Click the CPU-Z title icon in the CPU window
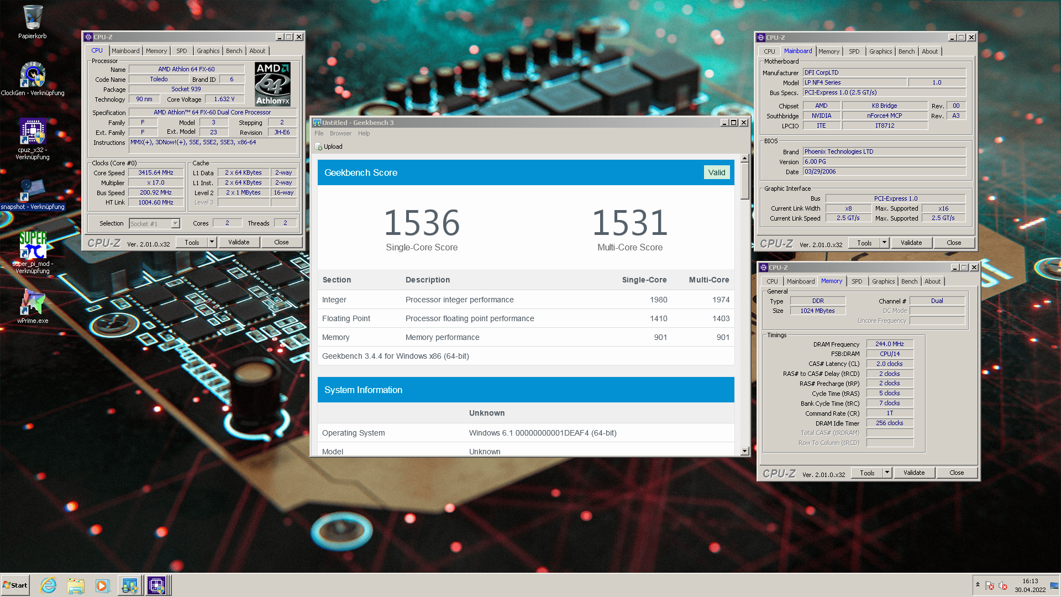1061x597 pixels. pyautogui.click(x=88, y=37)
